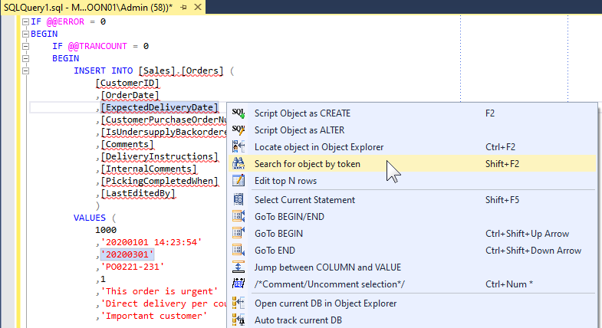Select Open current DB in Object Explorer
Viewport: 602px width, 328px height.
(x=413, y=303)
